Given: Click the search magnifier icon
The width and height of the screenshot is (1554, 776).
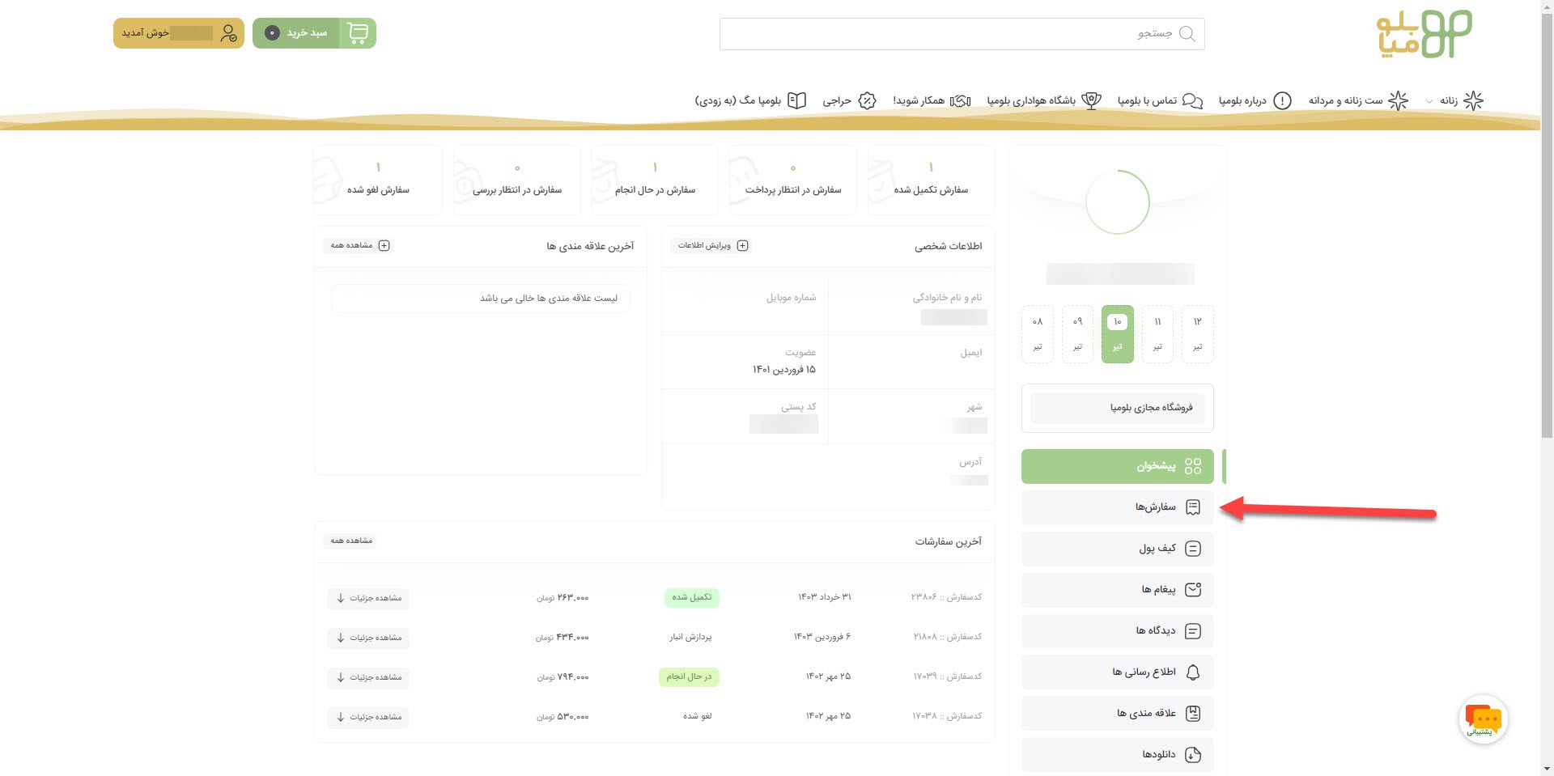Looking at the screenshot, I should point(1187,34).
